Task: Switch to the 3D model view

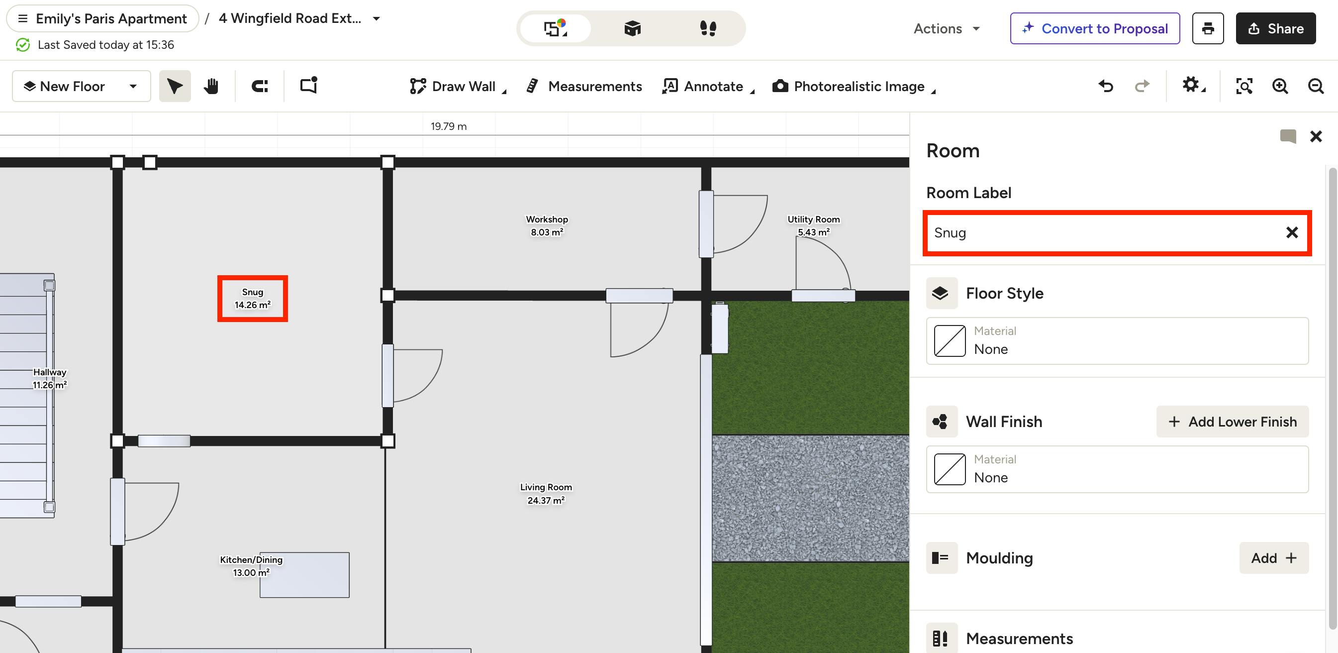Action: pyautogui.click(x=632, y=28)
